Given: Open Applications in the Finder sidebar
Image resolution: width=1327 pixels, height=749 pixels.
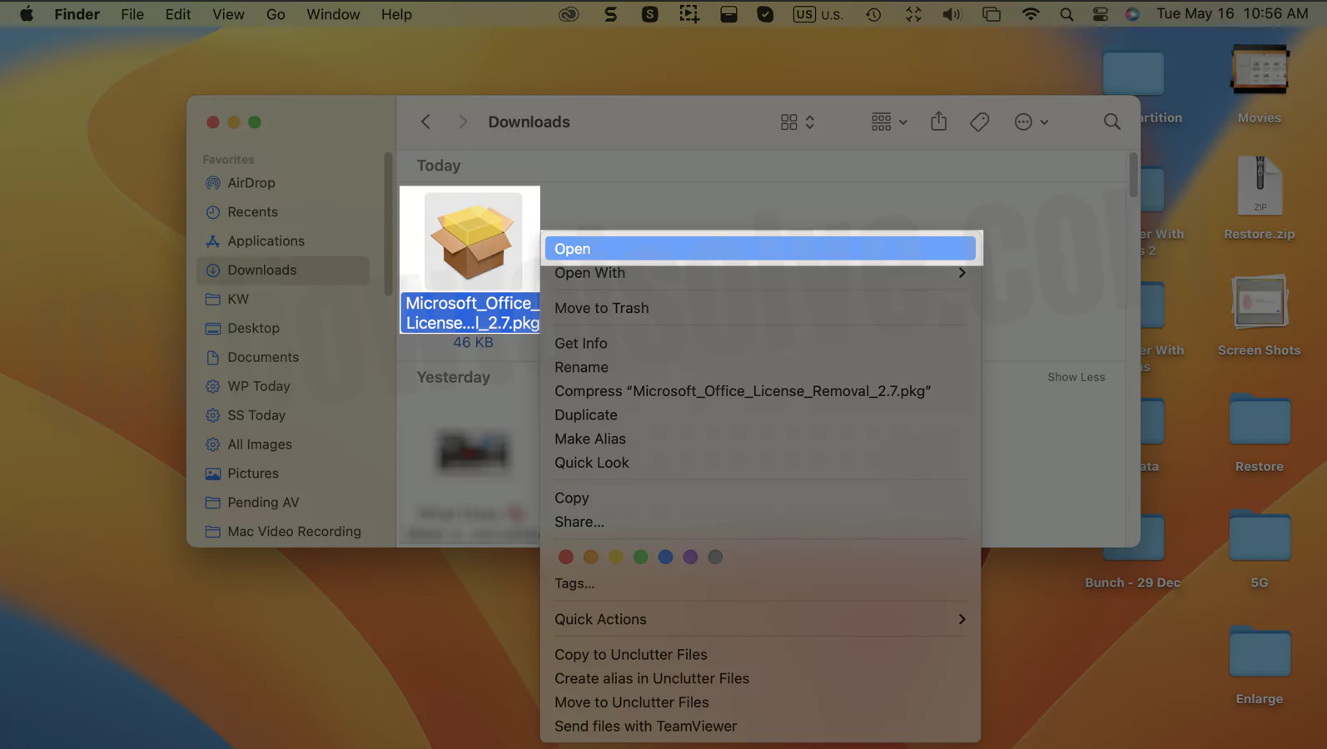Looking at the screenshot, I should pos(266,241).
